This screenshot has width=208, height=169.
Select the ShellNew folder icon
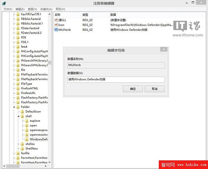[x=22, y=149]
